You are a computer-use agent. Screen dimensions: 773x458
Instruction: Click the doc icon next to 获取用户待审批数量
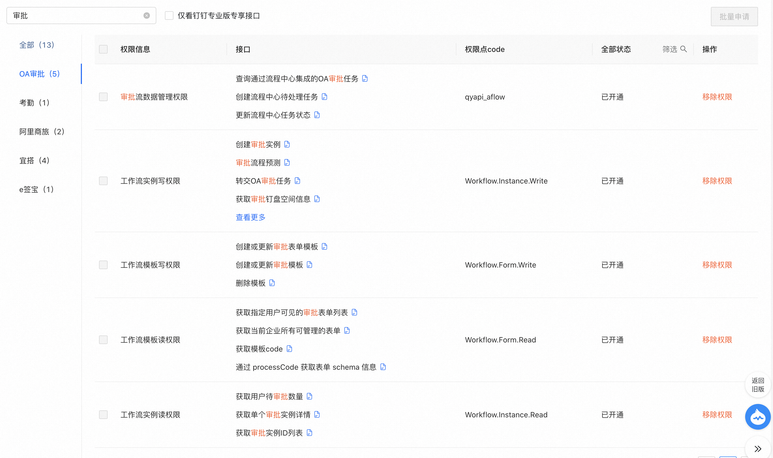click(x=310, y=396)
